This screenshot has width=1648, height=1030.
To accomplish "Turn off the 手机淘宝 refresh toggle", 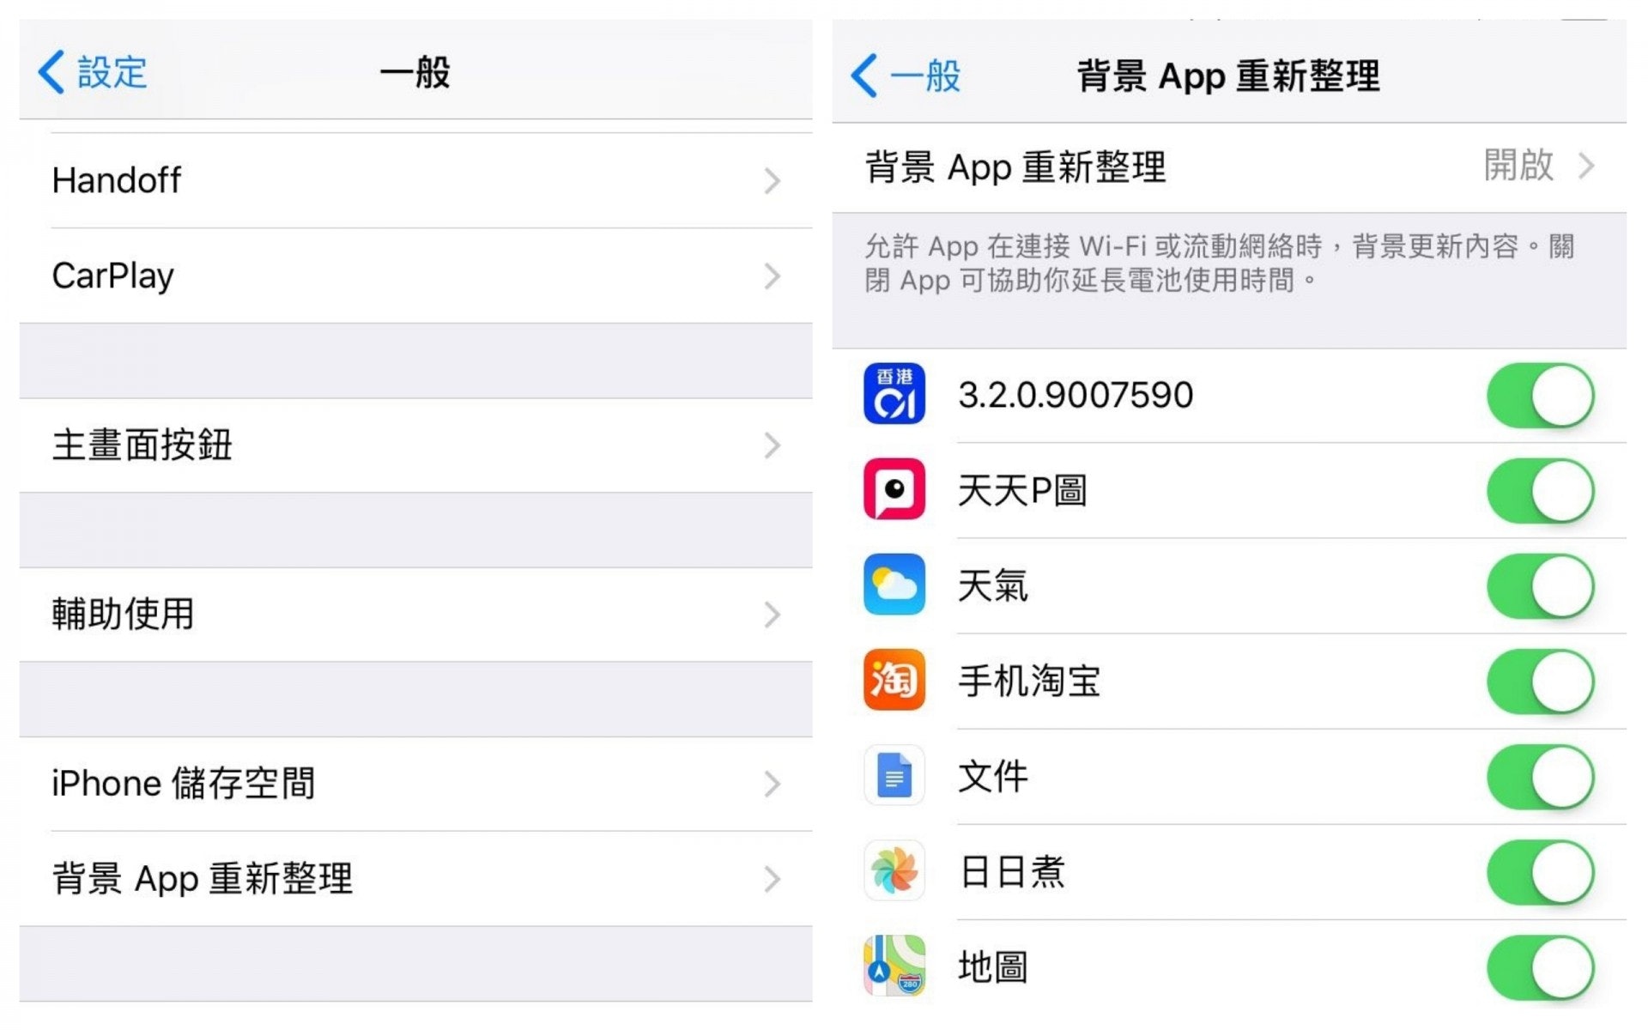I will 1540,682.
